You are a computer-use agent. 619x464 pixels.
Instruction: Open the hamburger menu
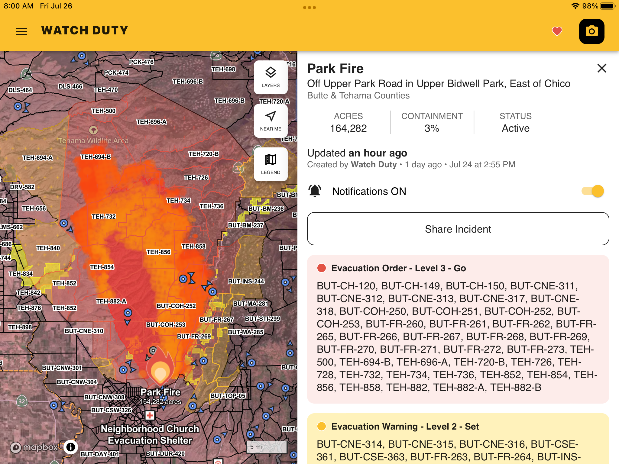(x=22, y=31)
